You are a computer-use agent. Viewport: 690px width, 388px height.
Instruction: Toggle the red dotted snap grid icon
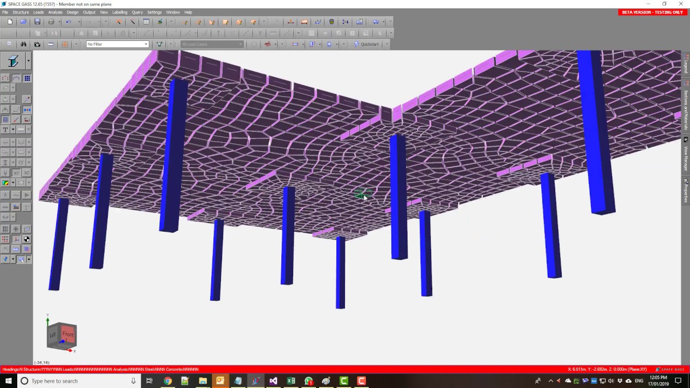click(5, 239)
